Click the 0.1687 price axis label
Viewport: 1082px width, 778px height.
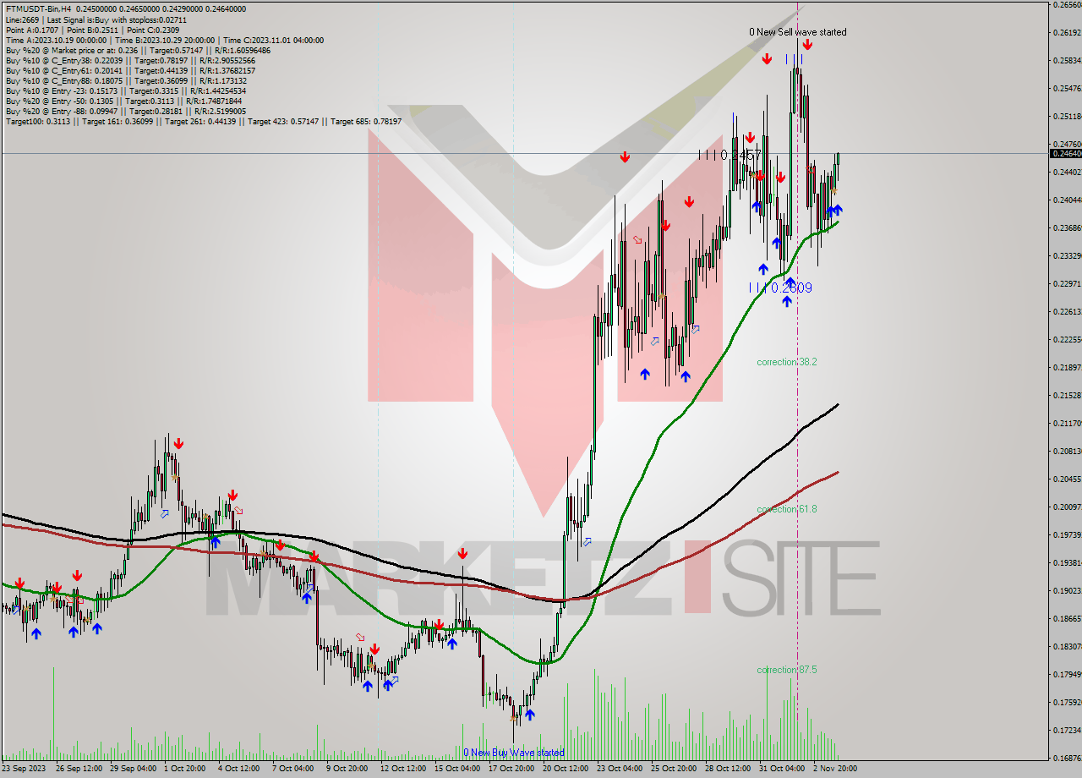[1067, 759]
